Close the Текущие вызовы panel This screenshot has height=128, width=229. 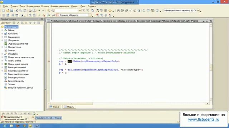pyautogui.click(x=33, y=117)
